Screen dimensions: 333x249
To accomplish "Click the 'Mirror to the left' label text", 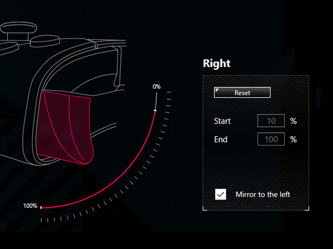I will [263, 194].
